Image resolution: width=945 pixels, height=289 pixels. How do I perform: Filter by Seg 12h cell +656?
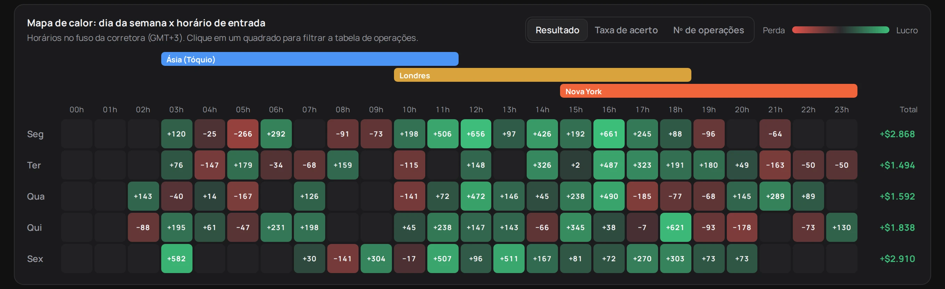[476, 134]
